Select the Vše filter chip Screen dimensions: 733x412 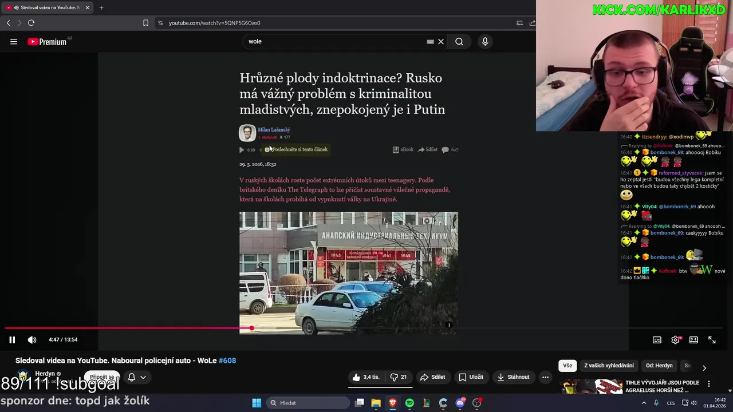[567, 366]
